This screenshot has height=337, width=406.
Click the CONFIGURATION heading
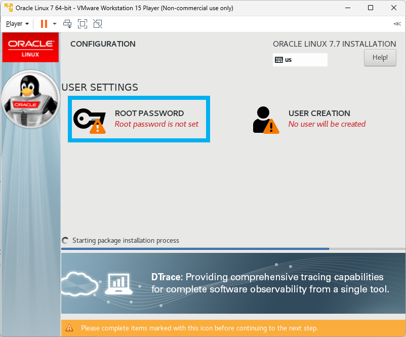click(103, 44)
